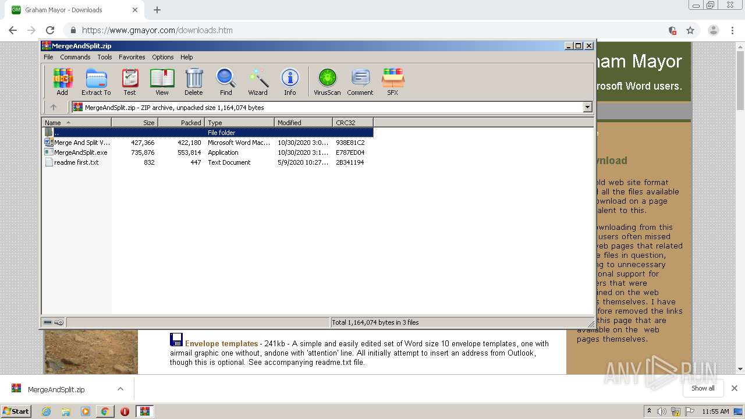This screenshot has width=745, height=419.
Task: Click Show all downloads button
Action: (x=703, y=388)
